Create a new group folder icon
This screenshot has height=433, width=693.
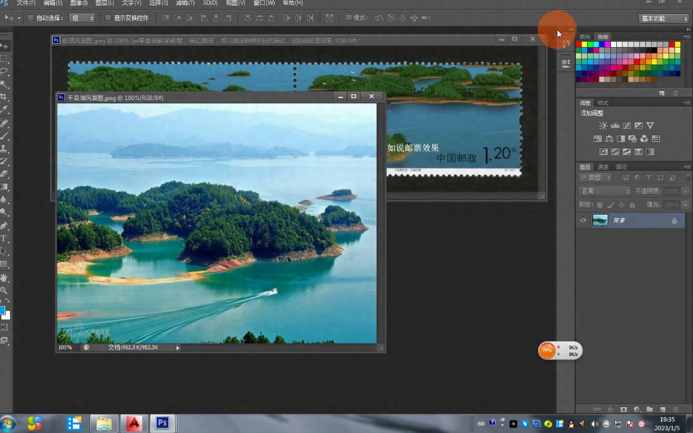pyautogui.click(x=649, y=410)
